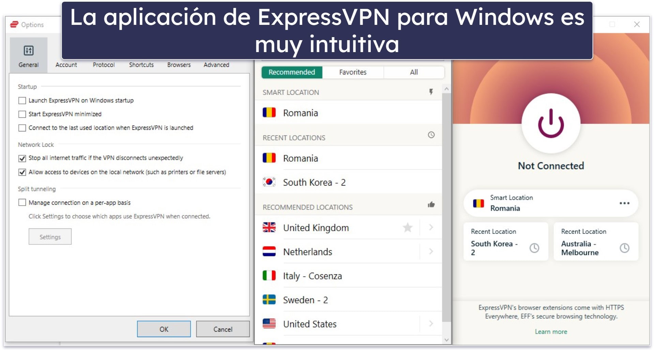Click the United Kingdom flag icon
The height and width of the screenshot is (350, 654).
269,227
